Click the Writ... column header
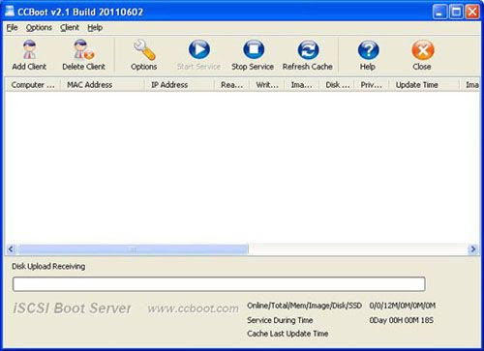The height and width of the screenshot is (351, 484). (x=266, y=85)
